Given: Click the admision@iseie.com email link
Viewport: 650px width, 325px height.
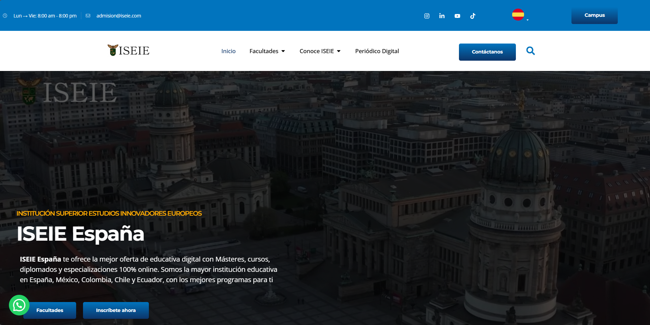Looking at the screenshot, I should (x=119, y=16).
